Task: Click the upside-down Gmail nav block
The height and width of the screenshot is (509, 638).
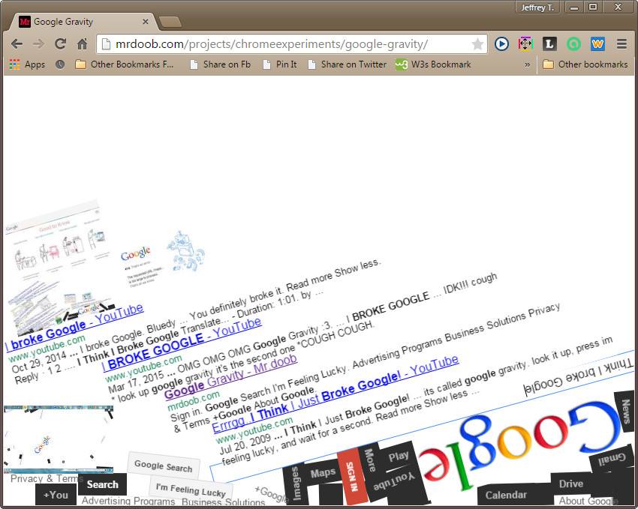Action: 612,459
